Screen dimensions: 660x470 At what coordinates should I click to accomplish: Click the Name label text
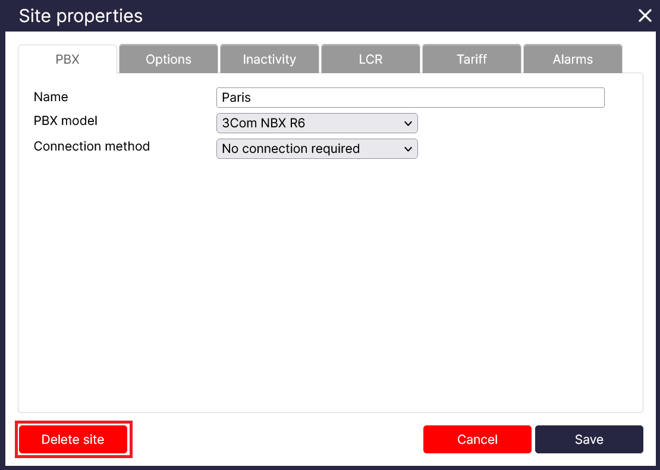51,97
